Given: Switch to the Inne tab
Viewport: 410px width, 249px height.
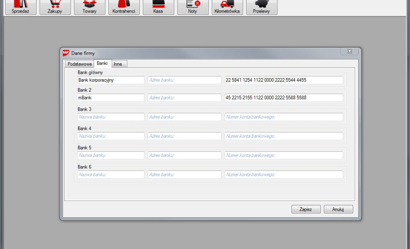Looking at the screenshot, I should (x=118, y=64).
